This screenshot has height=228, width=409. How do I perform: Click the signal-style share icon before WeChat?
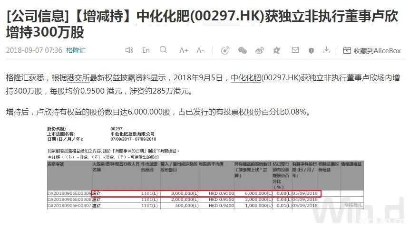tap(225, 50)
